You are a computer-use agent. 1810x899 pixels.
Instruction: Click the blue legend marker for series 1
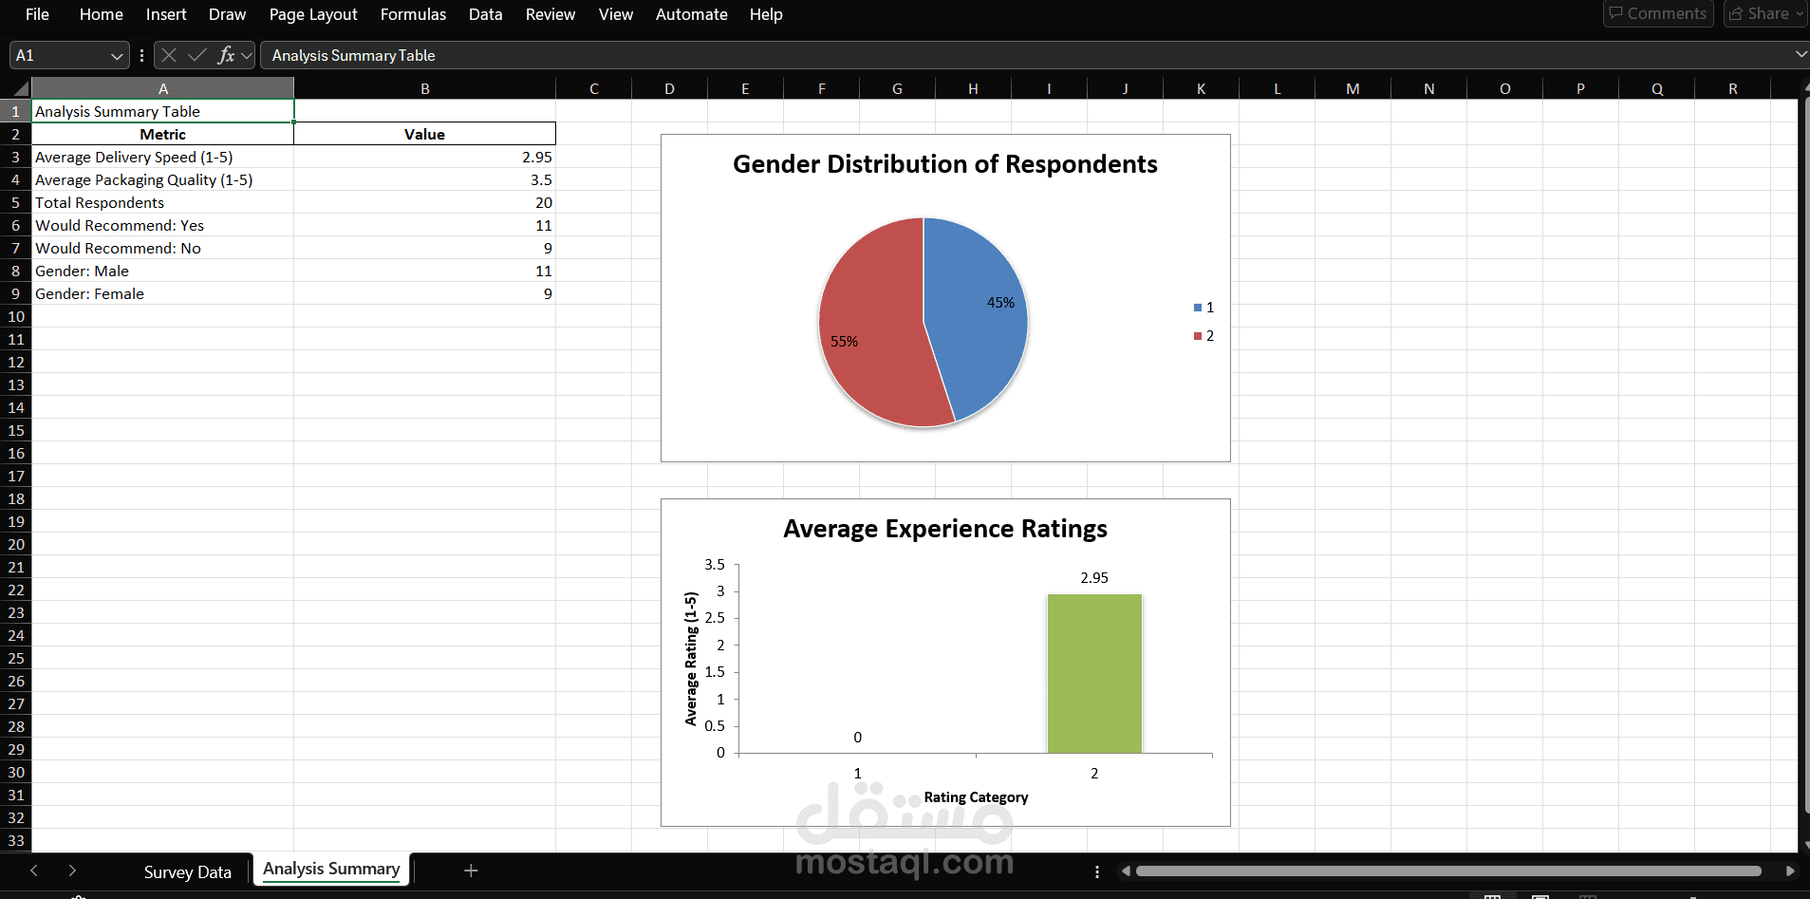coord(1198,308)
